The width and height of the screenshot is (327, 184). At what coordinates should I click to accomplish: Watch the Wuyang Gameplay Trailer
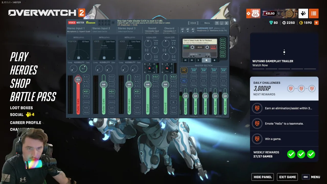(x=284, y=52)
